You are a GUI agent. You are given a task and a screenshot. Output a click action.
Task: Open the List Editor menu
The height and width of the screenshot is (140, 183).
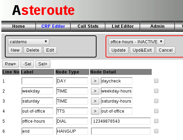point(123,26)
